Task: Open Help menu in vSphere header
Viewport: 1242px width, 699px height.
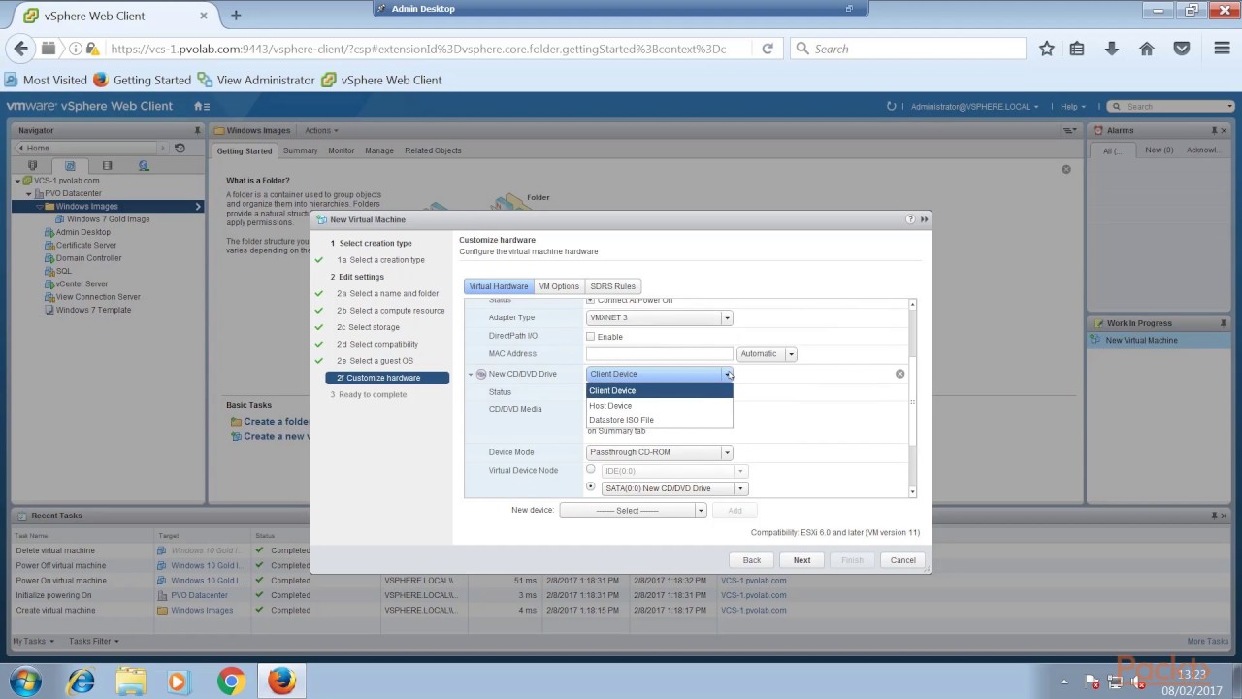Action: click(1072, 107)
